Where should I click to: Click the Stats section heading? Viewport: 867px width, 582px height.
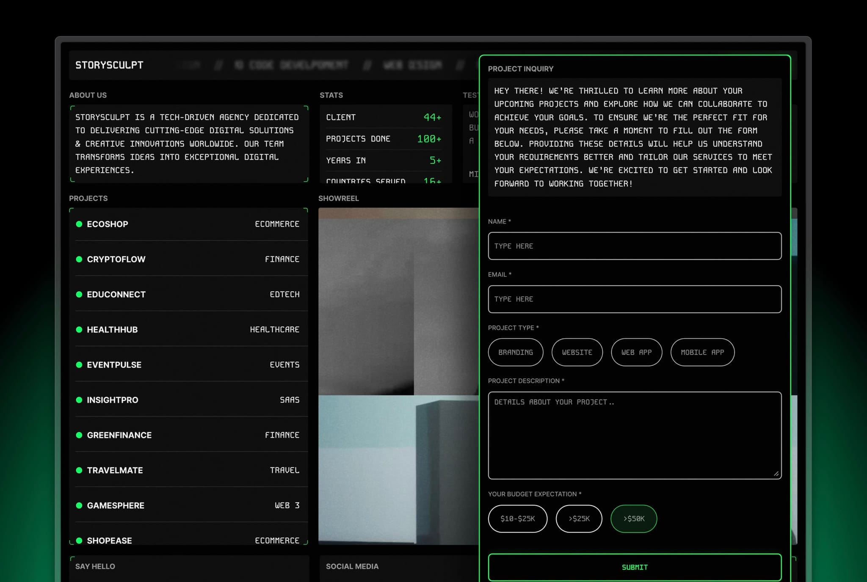331,95
